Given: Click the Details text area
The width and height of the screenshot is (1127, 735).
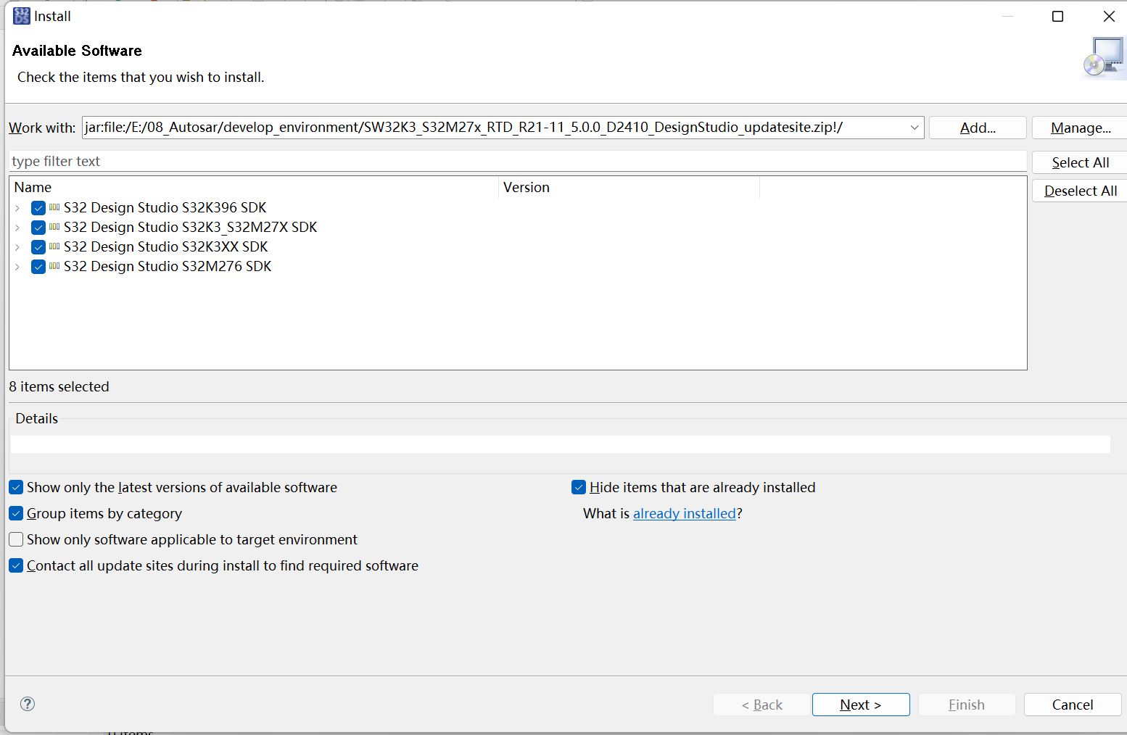Looking at the screenshot, I should pos(560,444).
